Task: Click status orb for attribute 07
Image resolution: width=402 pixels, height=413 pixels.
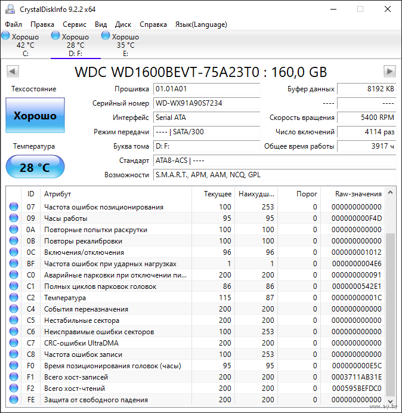Action: [x=14, y=207]
